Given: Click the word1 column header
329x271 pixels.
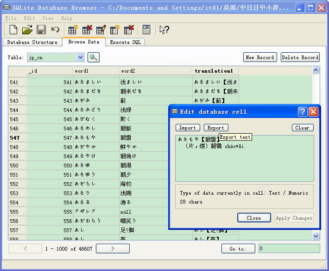Looking at the screenshot, I should point(95,71).
